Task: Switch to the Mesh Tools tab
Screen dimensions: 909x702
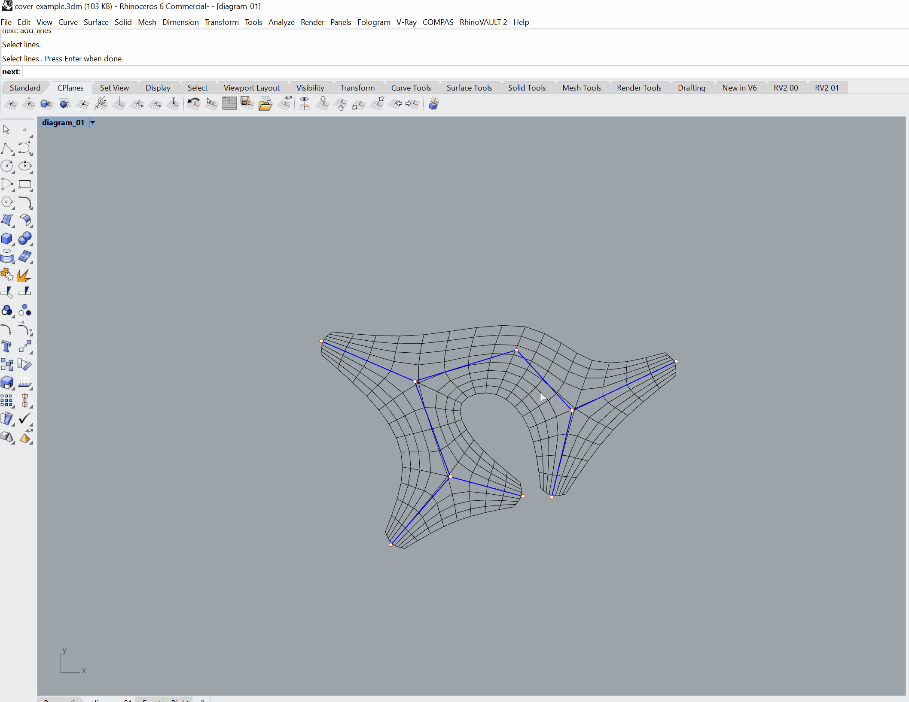Action: tap(582, 88)
